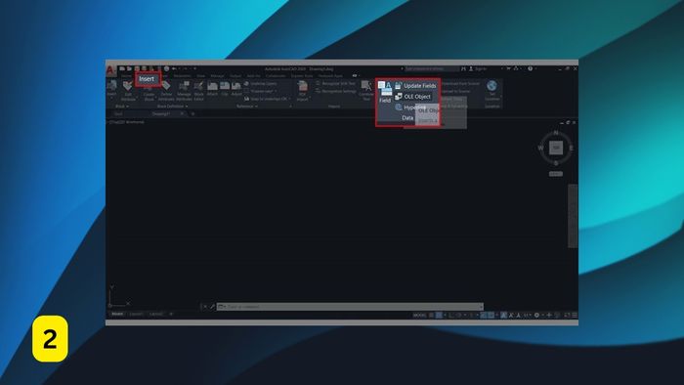The image size is (684, 385).
Task: Open the PDF Import tool
Action: [302, 91]
